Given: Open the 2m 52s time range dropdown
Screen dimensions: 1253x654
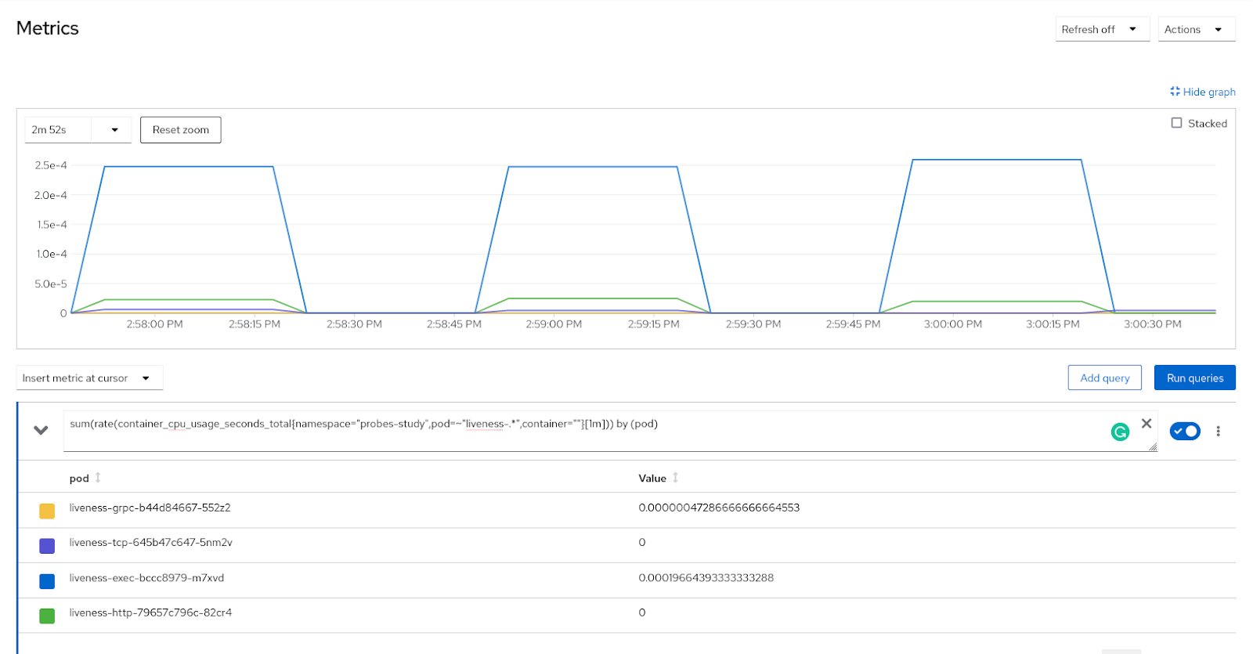Looking at the screenshot, I should click(x=77, y=130).
